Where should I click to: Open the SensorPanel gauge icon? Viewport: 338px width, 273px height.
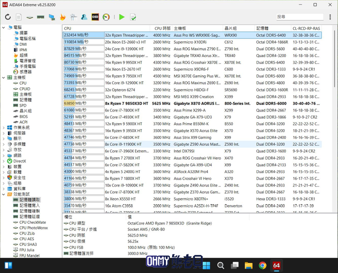106,17
